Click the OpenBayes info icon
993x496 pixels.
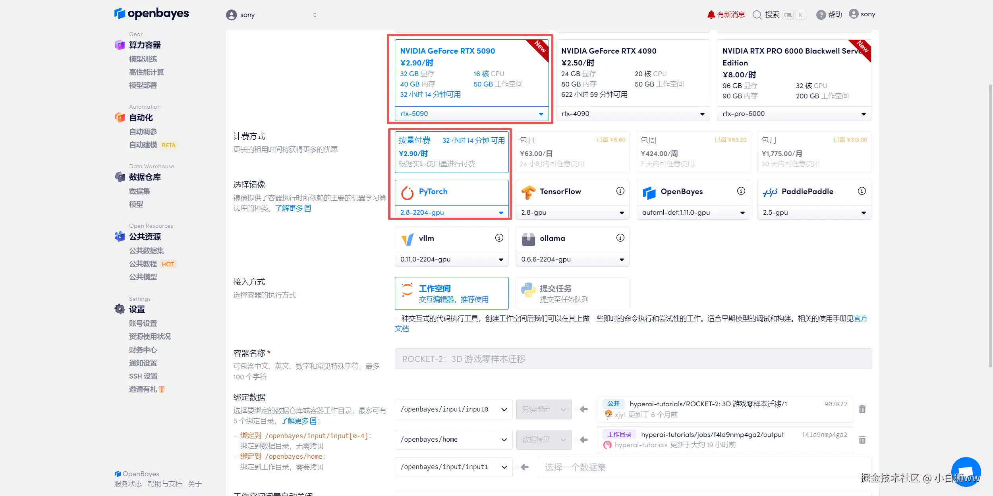(741, 191)
